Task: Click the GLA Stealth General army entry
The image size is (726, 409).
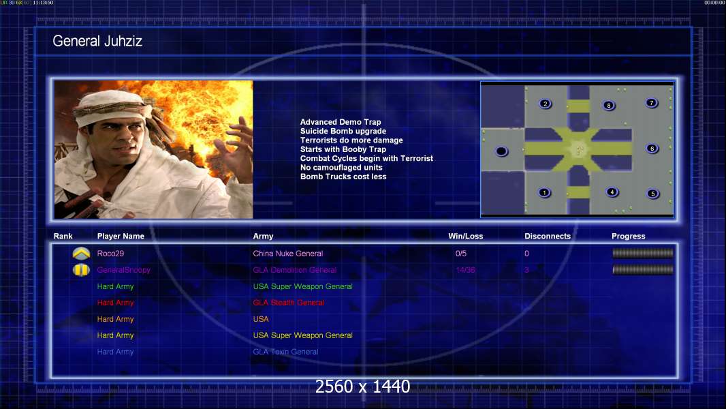Action: [x=289, y=303]
